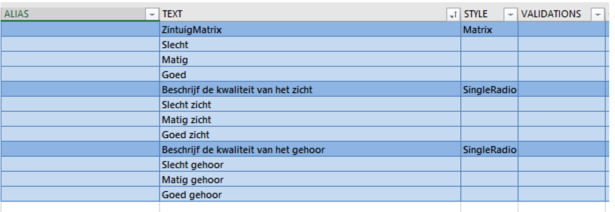This screenshot has width=615, height=212.
Task: Click the cell containing Goed
Action: click(x=310, y=74)
